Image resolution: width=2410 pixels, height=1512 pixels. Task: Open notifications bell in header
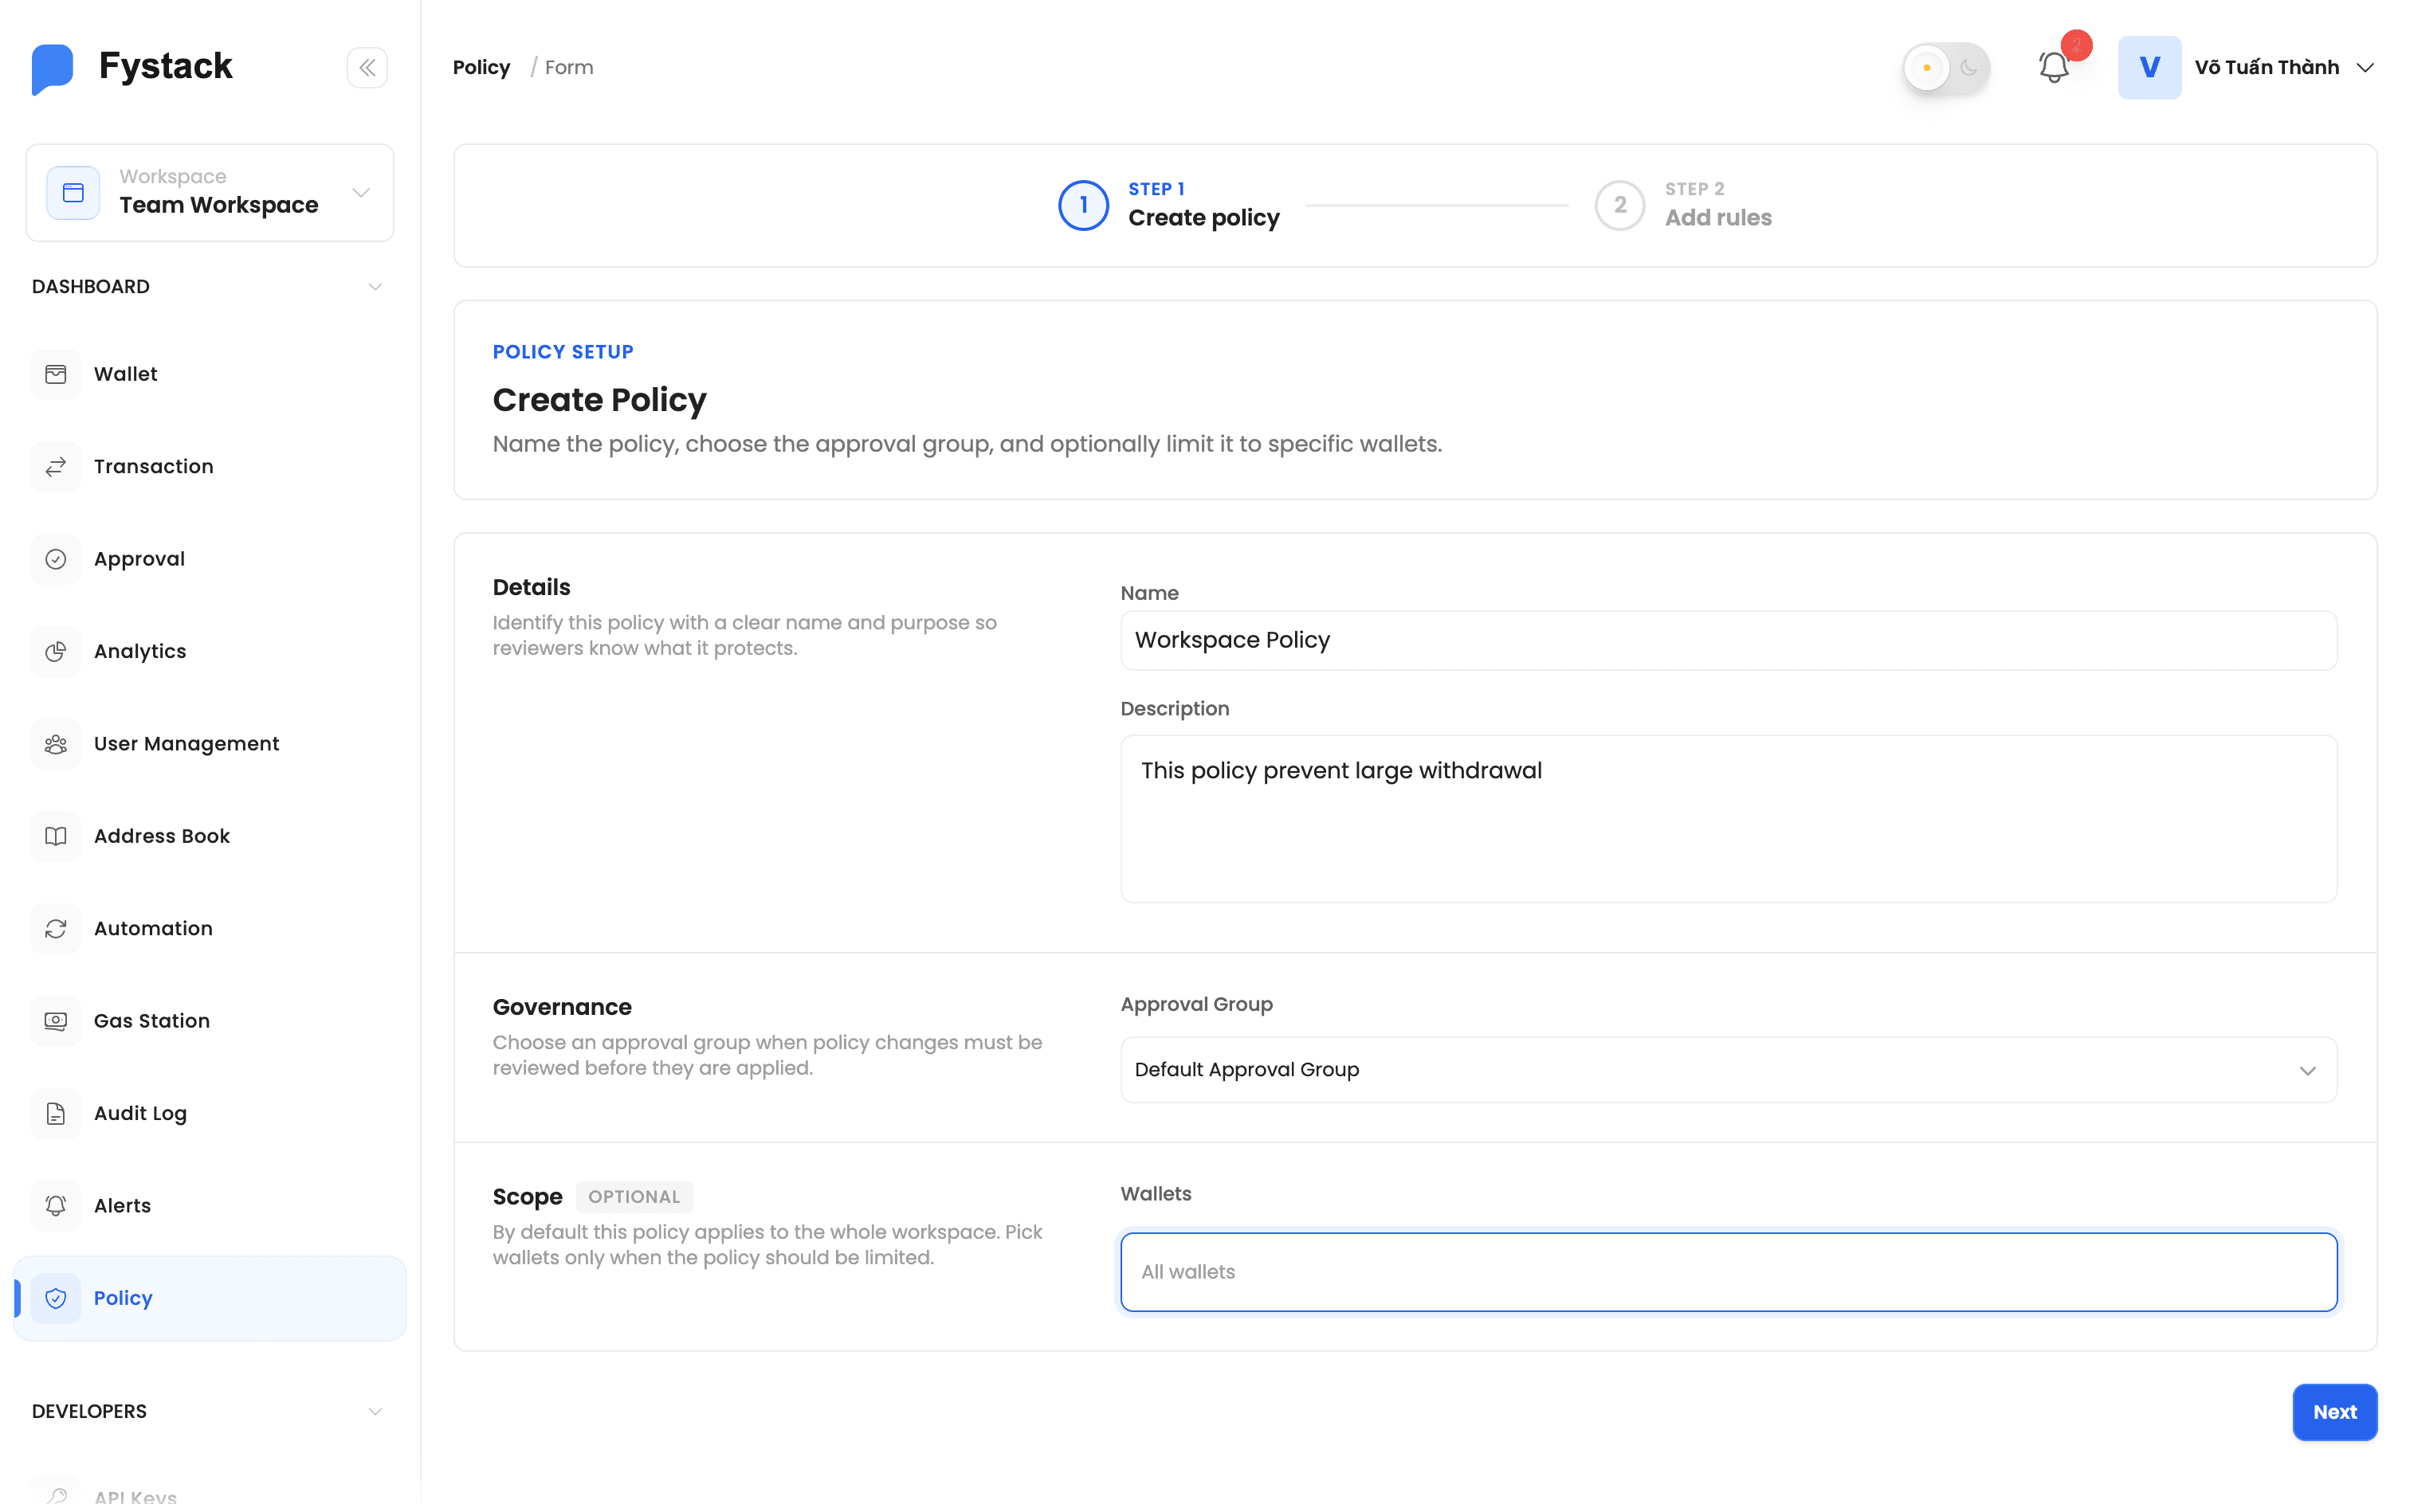2053,67
